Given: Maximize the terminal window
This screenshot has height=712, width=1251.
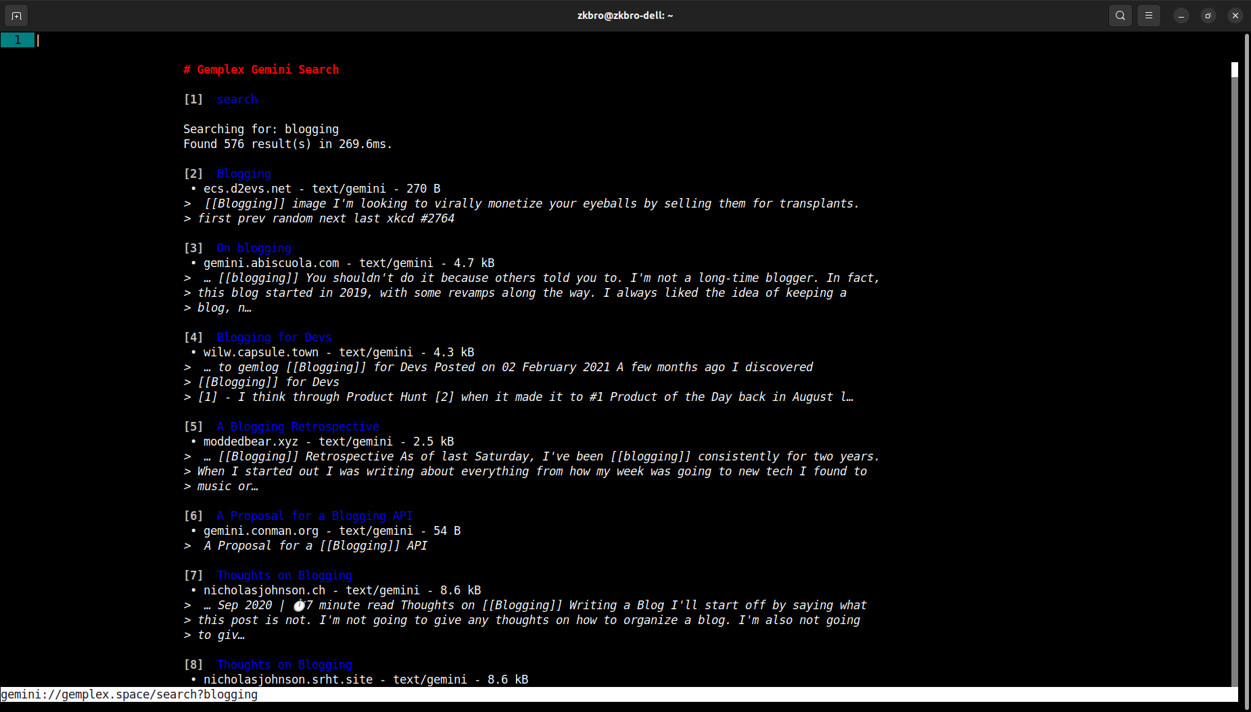Looking at the screenshot, I should (1208, 16).
